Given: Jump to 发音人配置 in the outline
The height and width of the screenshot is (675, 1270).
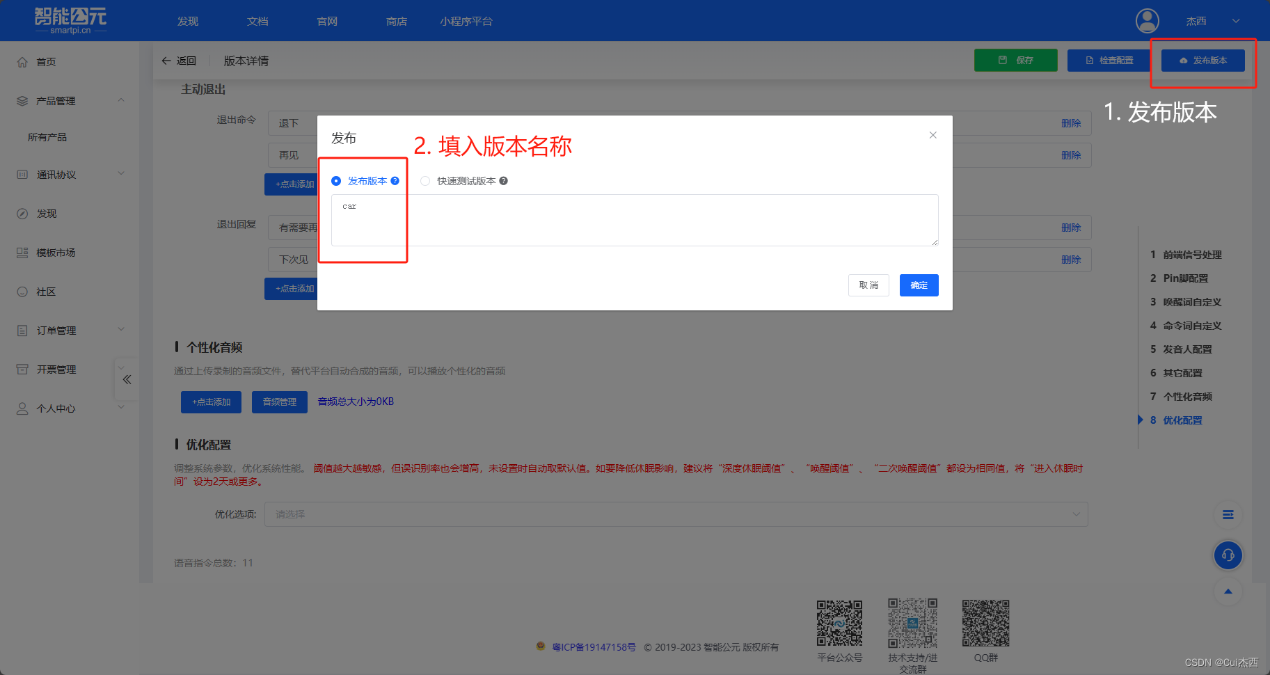Looking at the screenshot, I should click(1187, 349).
